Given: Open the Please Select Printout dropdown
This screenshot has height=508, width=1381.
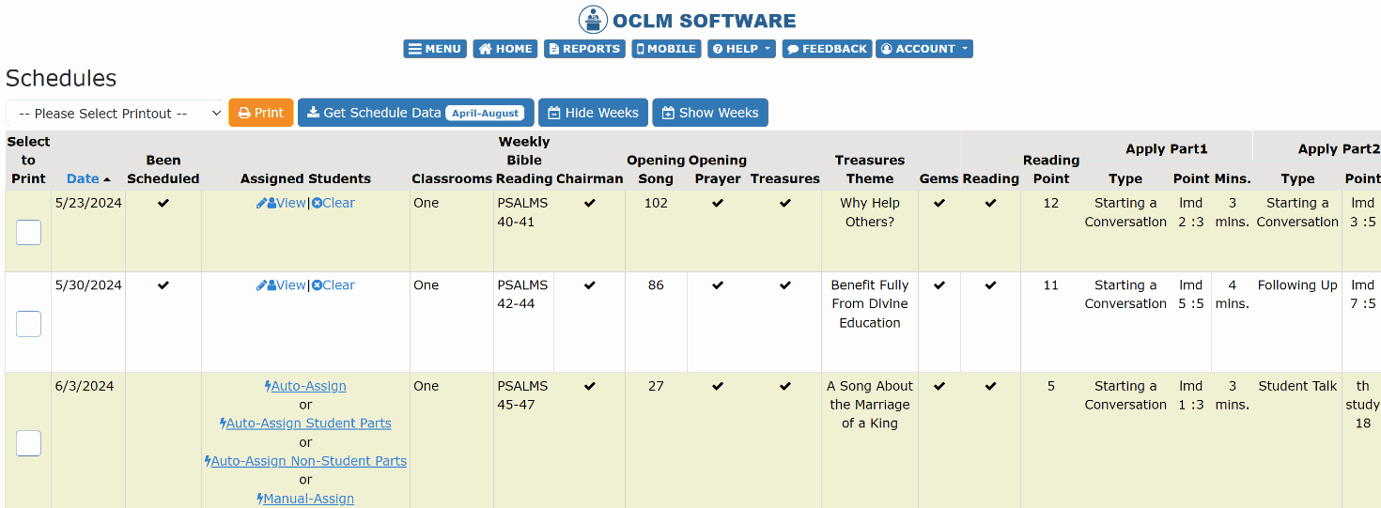Looking at the screenshot, I should [116, 114].
